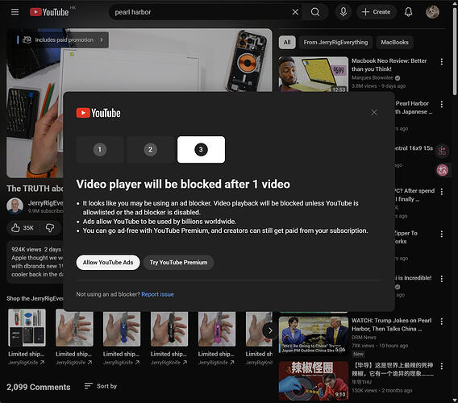Screen dimensions: 458x403
Task: Select the From JerryRigEverything chip
Action: (335, 43)
